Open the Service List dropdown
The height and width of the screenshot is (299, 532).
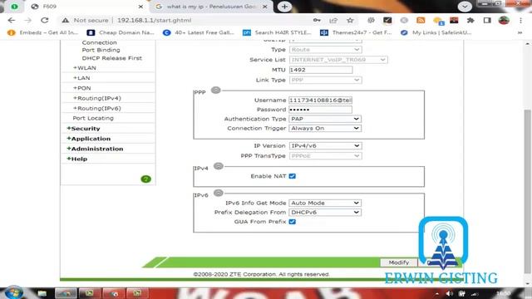pos(338,60)
